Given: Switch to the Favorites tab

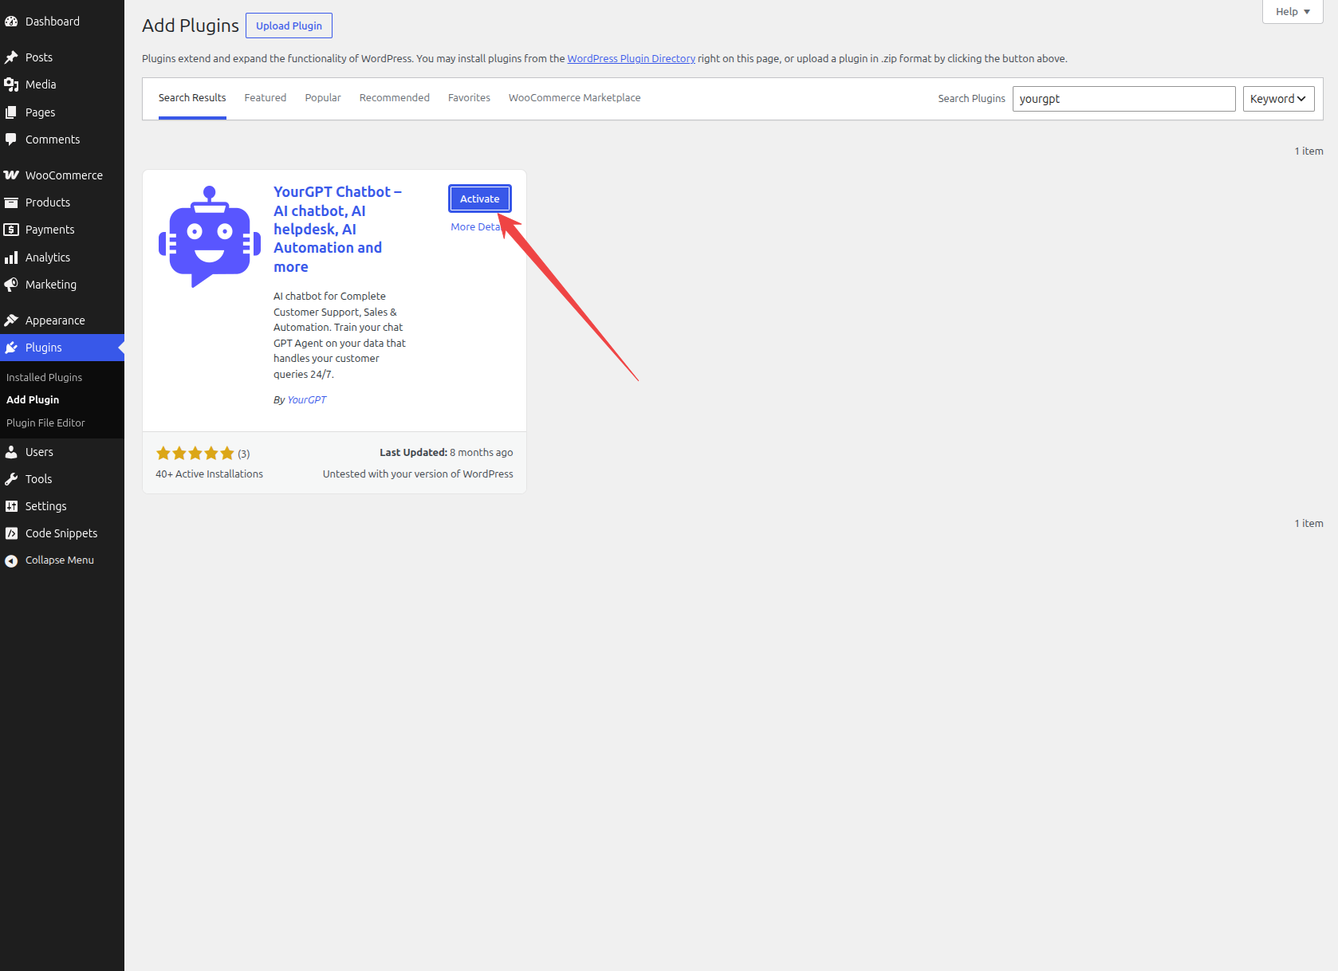Looking at the screenshot, I should pyautogui.click(x=469, y=98).
